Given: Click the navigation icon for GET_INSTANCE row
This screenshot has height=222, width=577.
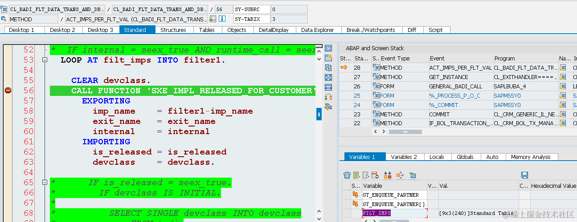Looking at the screenshot, I should click(563, 77).
